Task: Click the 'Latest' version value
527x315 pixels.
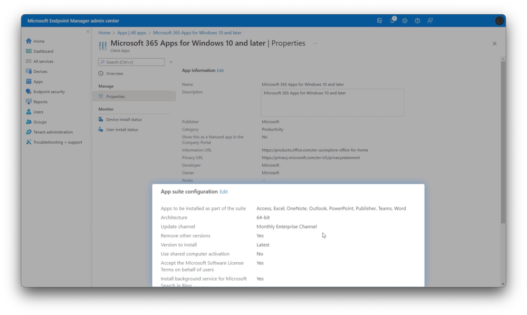Action: pos(263,245)
